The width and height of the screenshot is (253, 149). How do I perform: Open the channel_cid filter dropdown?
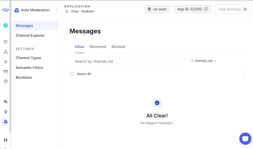203,61
